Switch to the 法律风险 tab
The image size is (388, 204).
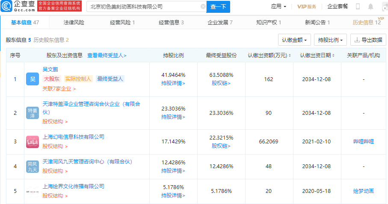point(74,22)
